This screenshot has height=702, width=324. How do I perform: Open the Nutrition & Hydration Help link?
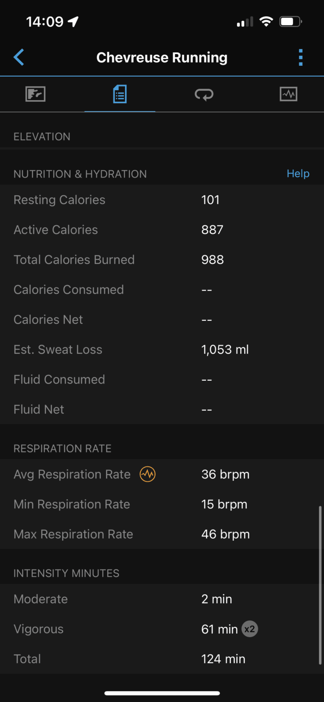[x=298, y=173]
